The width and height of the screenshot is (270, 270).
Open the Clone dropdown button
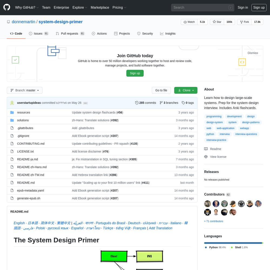[x=186, y=90]
